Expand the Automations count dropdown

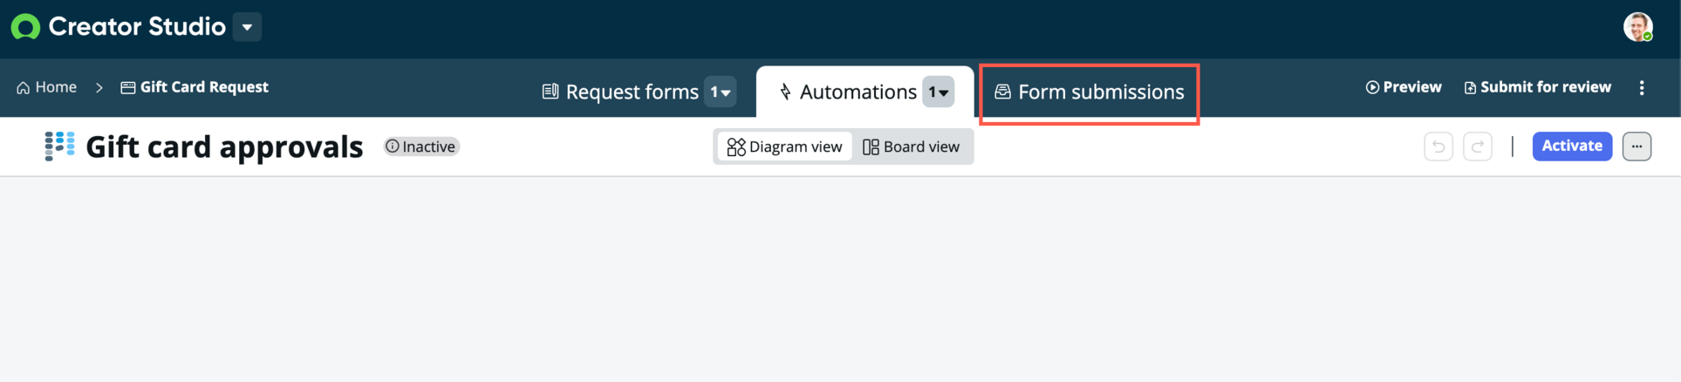pos(939,92)
